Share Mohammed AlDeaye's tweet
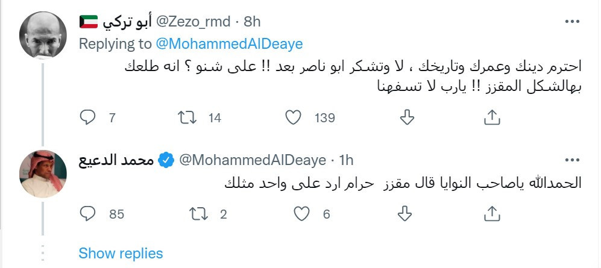This screenshot has width=601, height=268. coord(492,214)
